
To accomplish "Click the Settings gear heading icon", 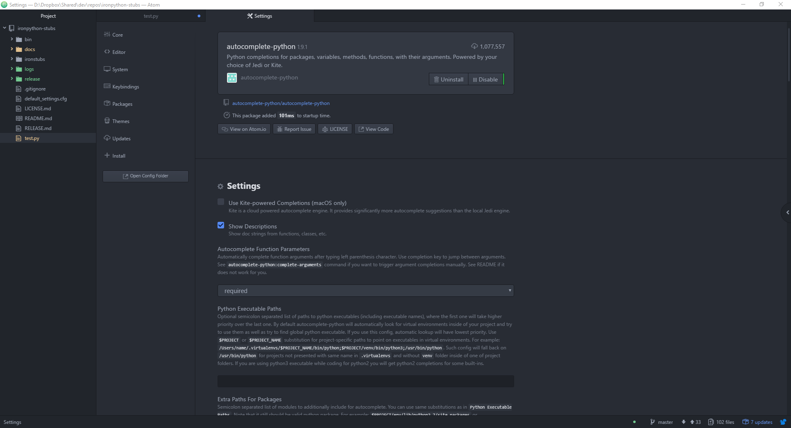I will coord(220,186).
